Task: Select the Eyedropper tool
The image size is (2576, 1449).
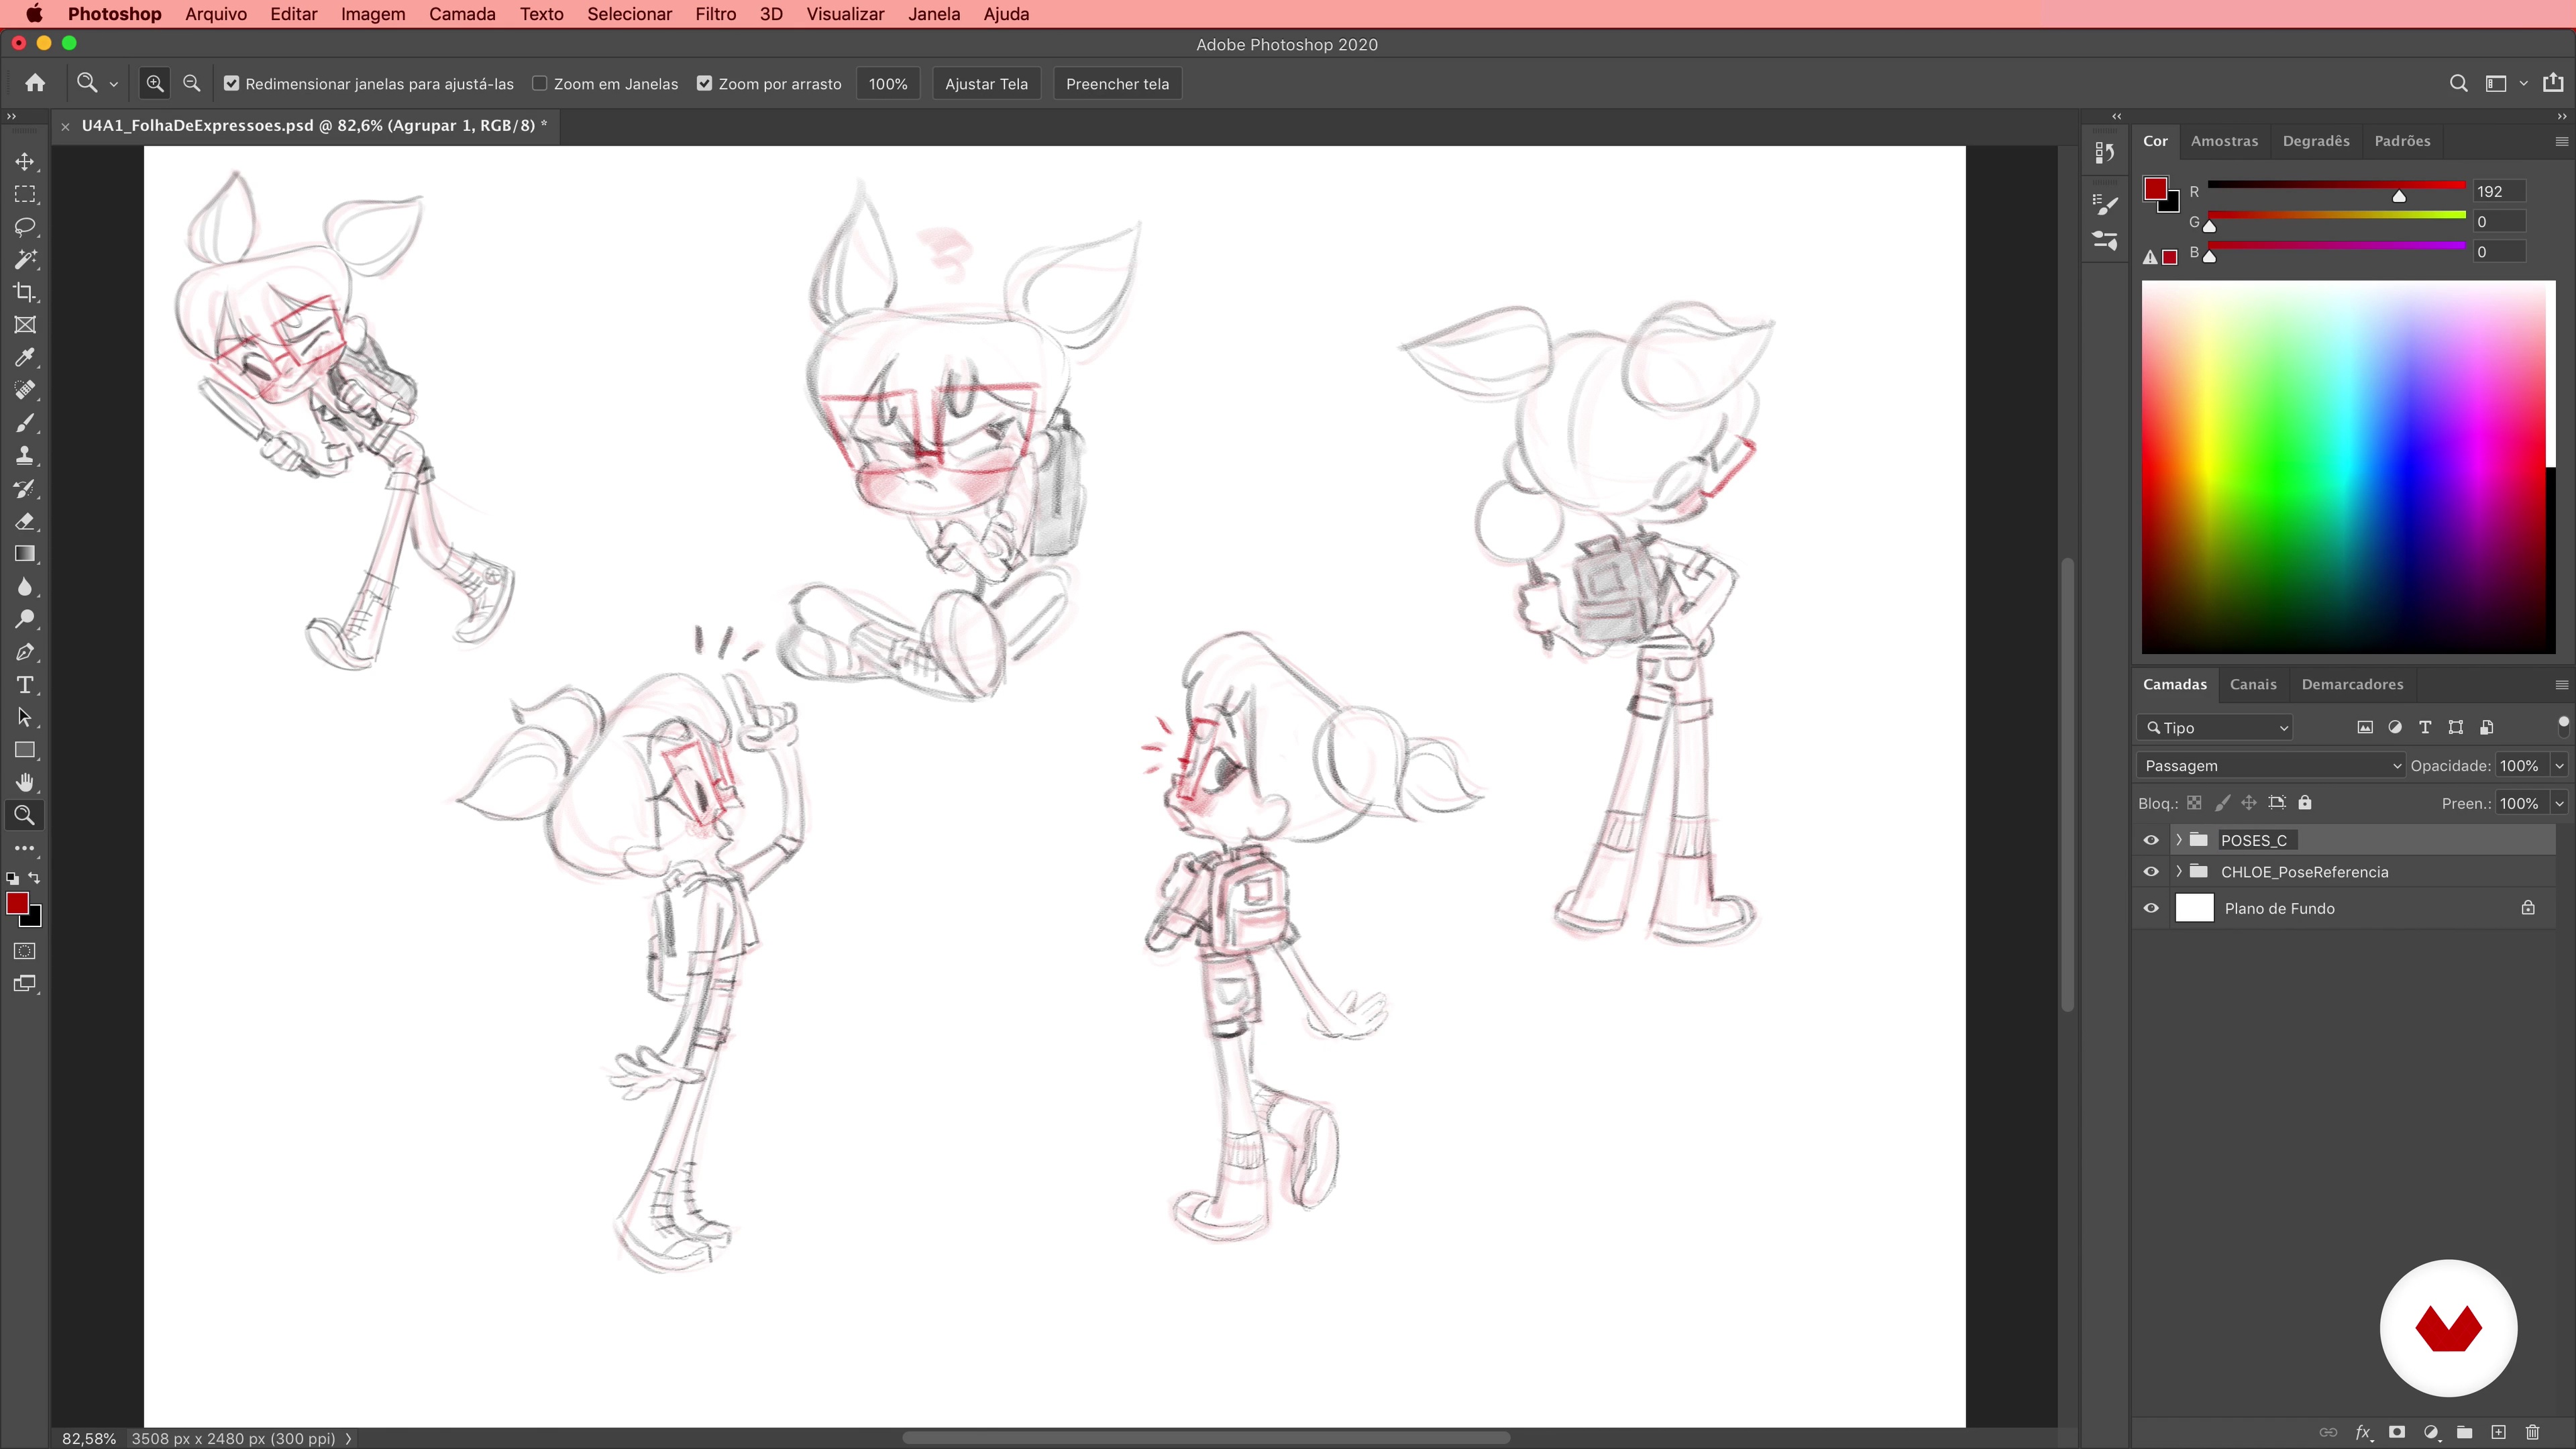Action: 25,357
